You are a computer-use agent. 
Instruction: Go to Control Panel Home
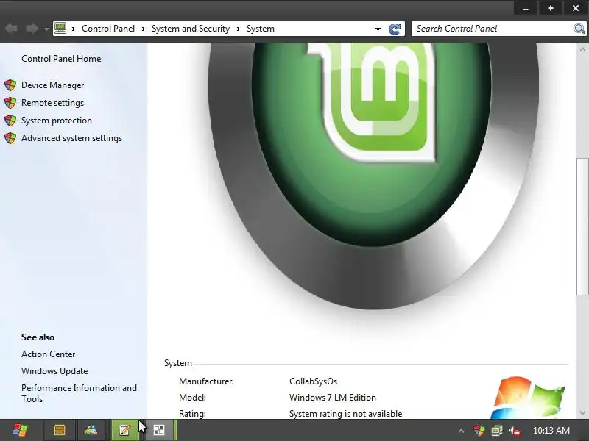[x=61, y=59]
